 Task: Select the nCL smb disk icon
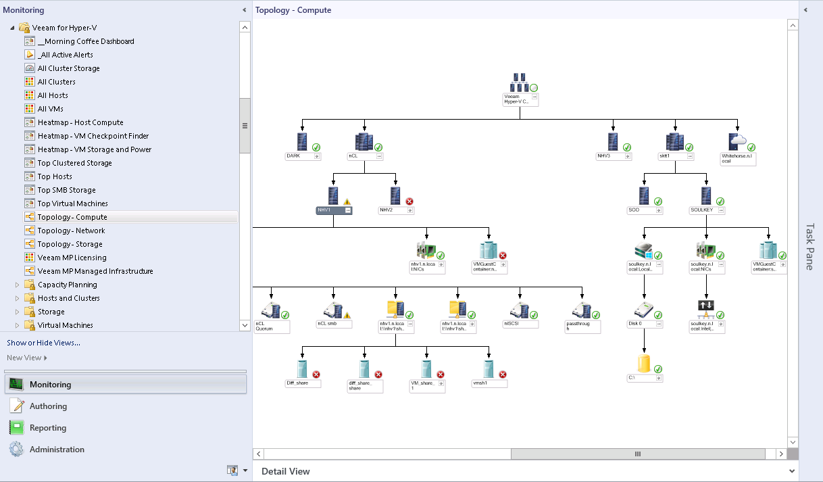333,310
